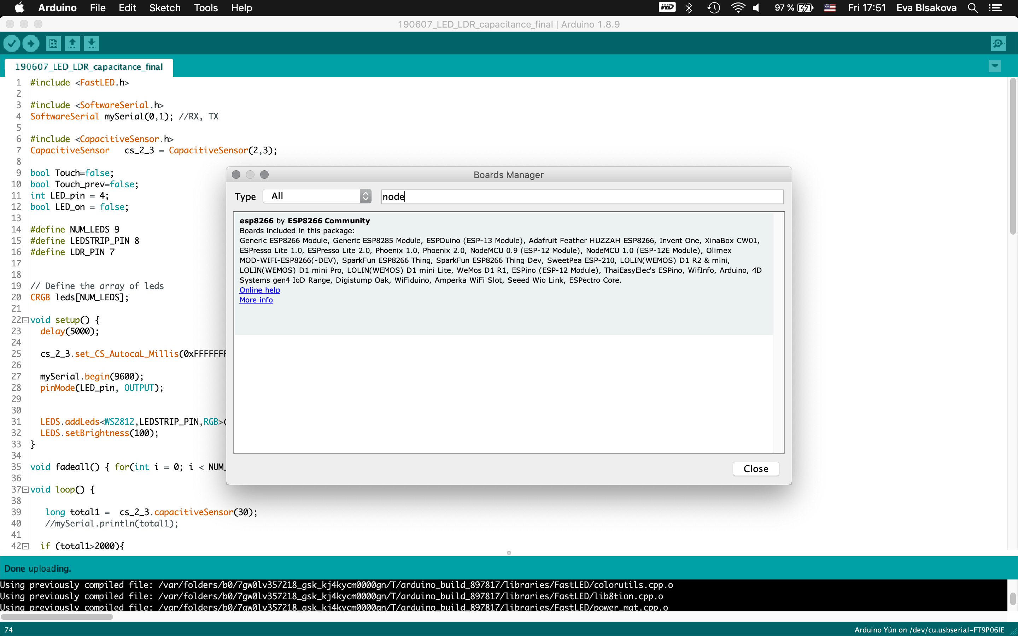Click the Bluetooth icon in menu bar
Screen dimensions: 1018x636
689,8
